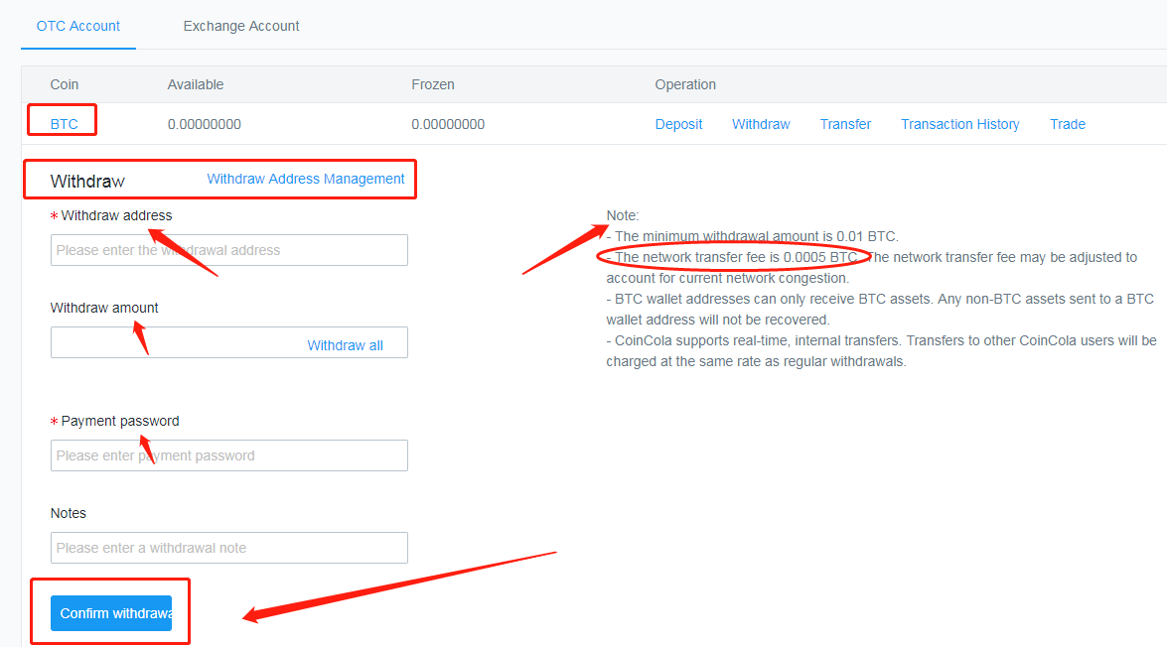Click the Withdraw operation link in BTC row

[x=761, y=124]
